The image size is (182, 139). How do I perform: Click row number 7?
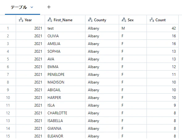tap(8, 74)
